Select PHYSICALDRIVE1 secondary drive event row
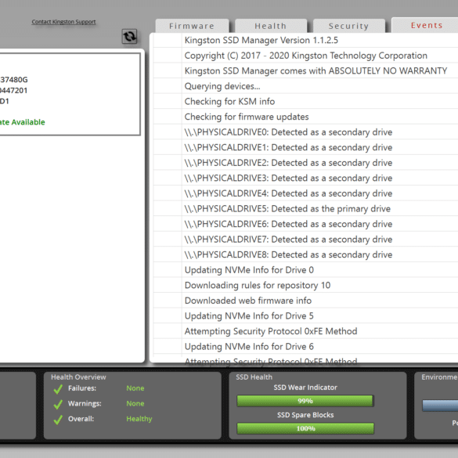Viewport: 458px width, 458px height. (305, 147)
